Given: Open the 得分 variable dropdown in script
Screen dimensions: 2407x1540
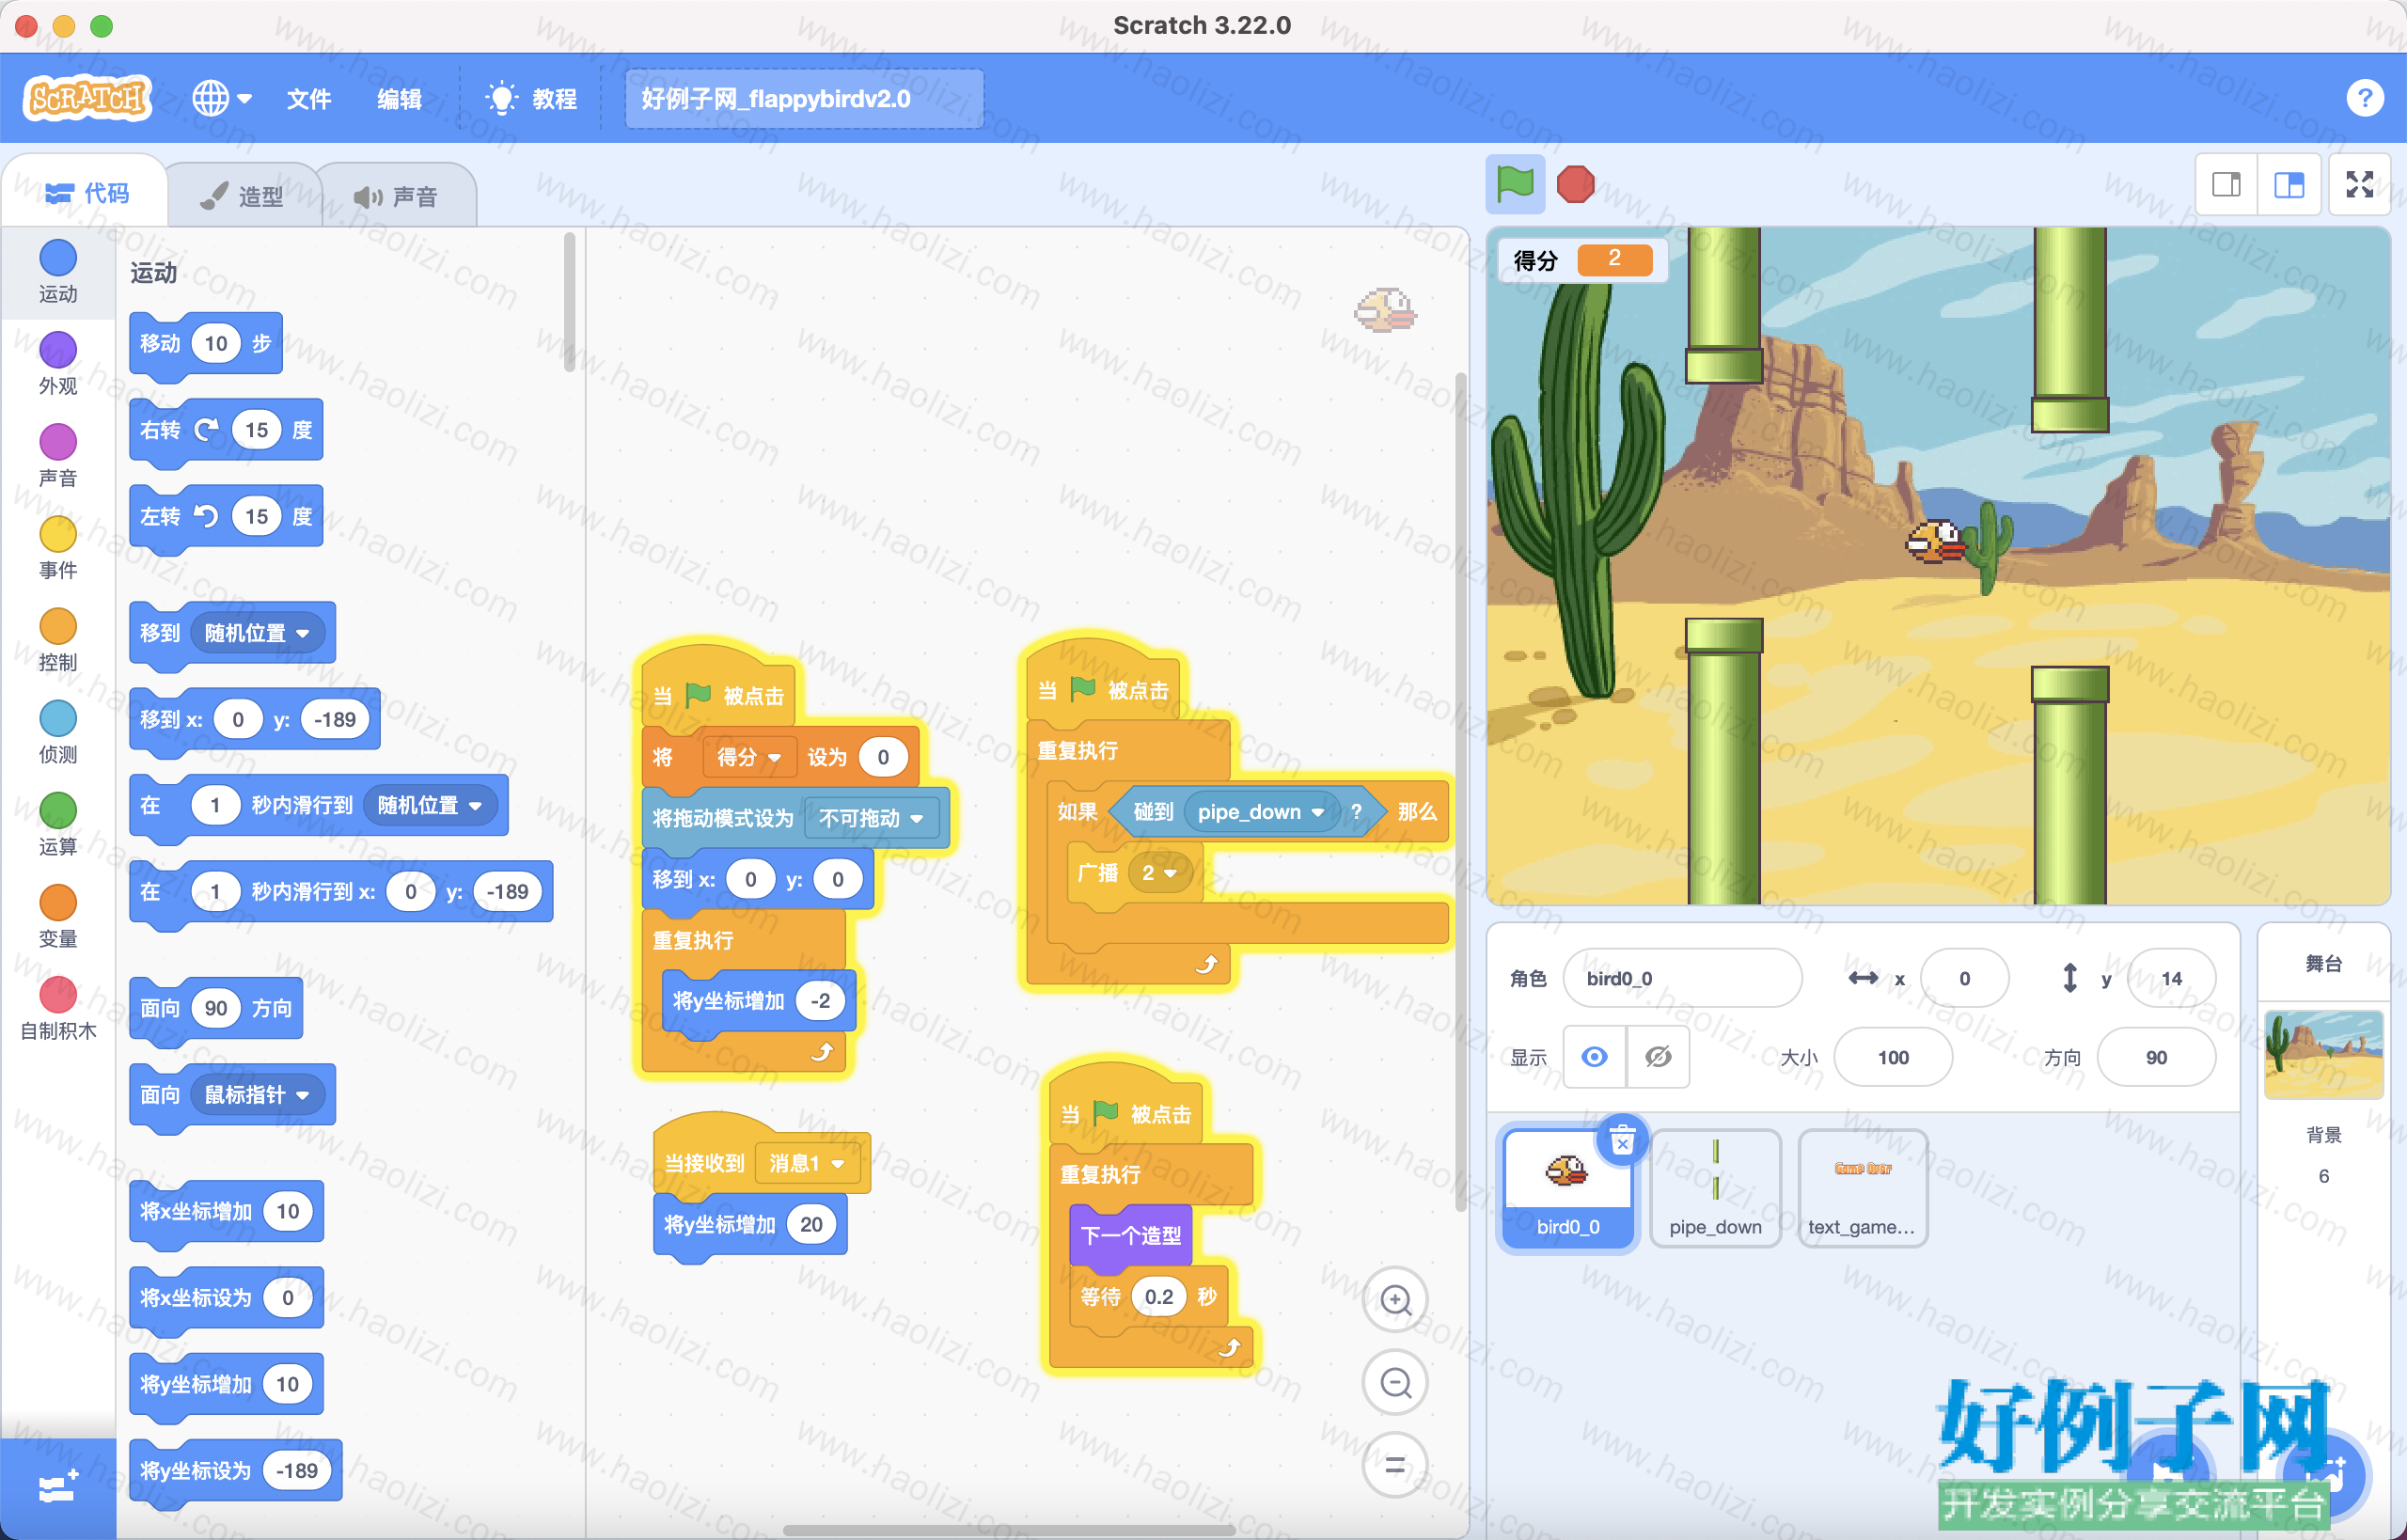Looking at the screenshot, I should (x=748, y=757).
